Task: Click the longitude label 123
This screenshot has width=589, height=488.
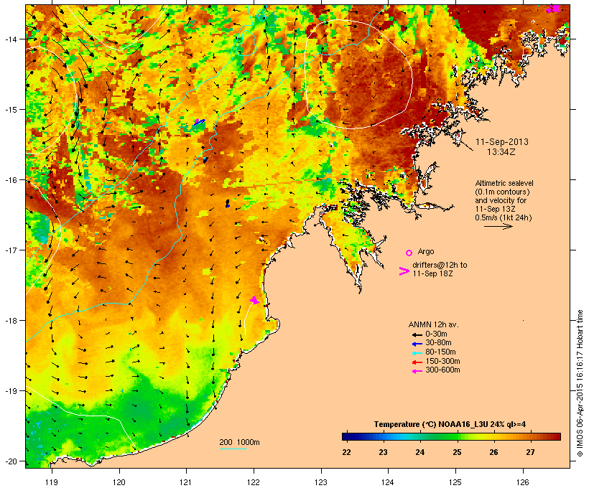Action: 321,482
